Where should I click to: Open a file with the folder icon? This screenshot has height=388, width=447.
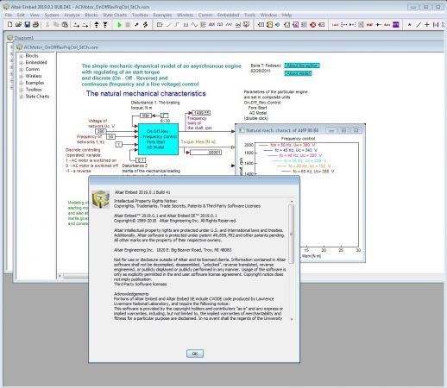[18, 25]
